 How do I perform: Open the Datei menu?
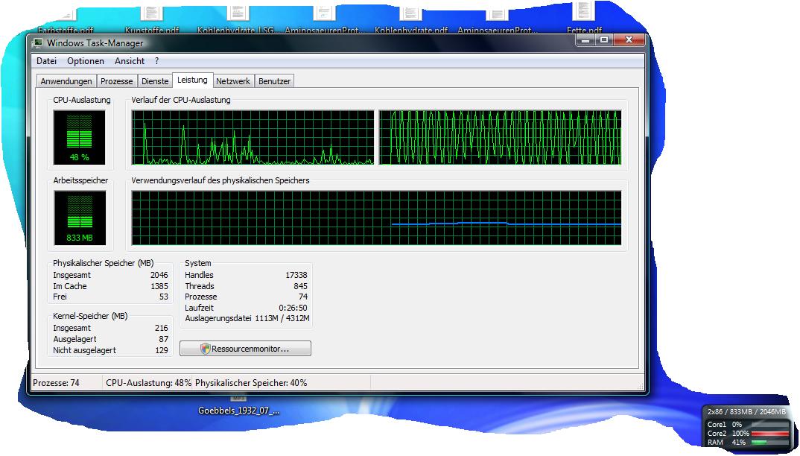click(46, 61)
